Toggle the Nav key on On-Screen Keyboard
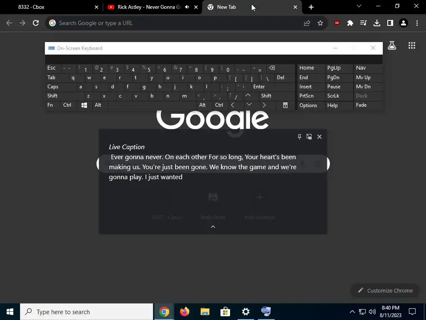Viewport: 426px width, 320px height. point(368,68)
